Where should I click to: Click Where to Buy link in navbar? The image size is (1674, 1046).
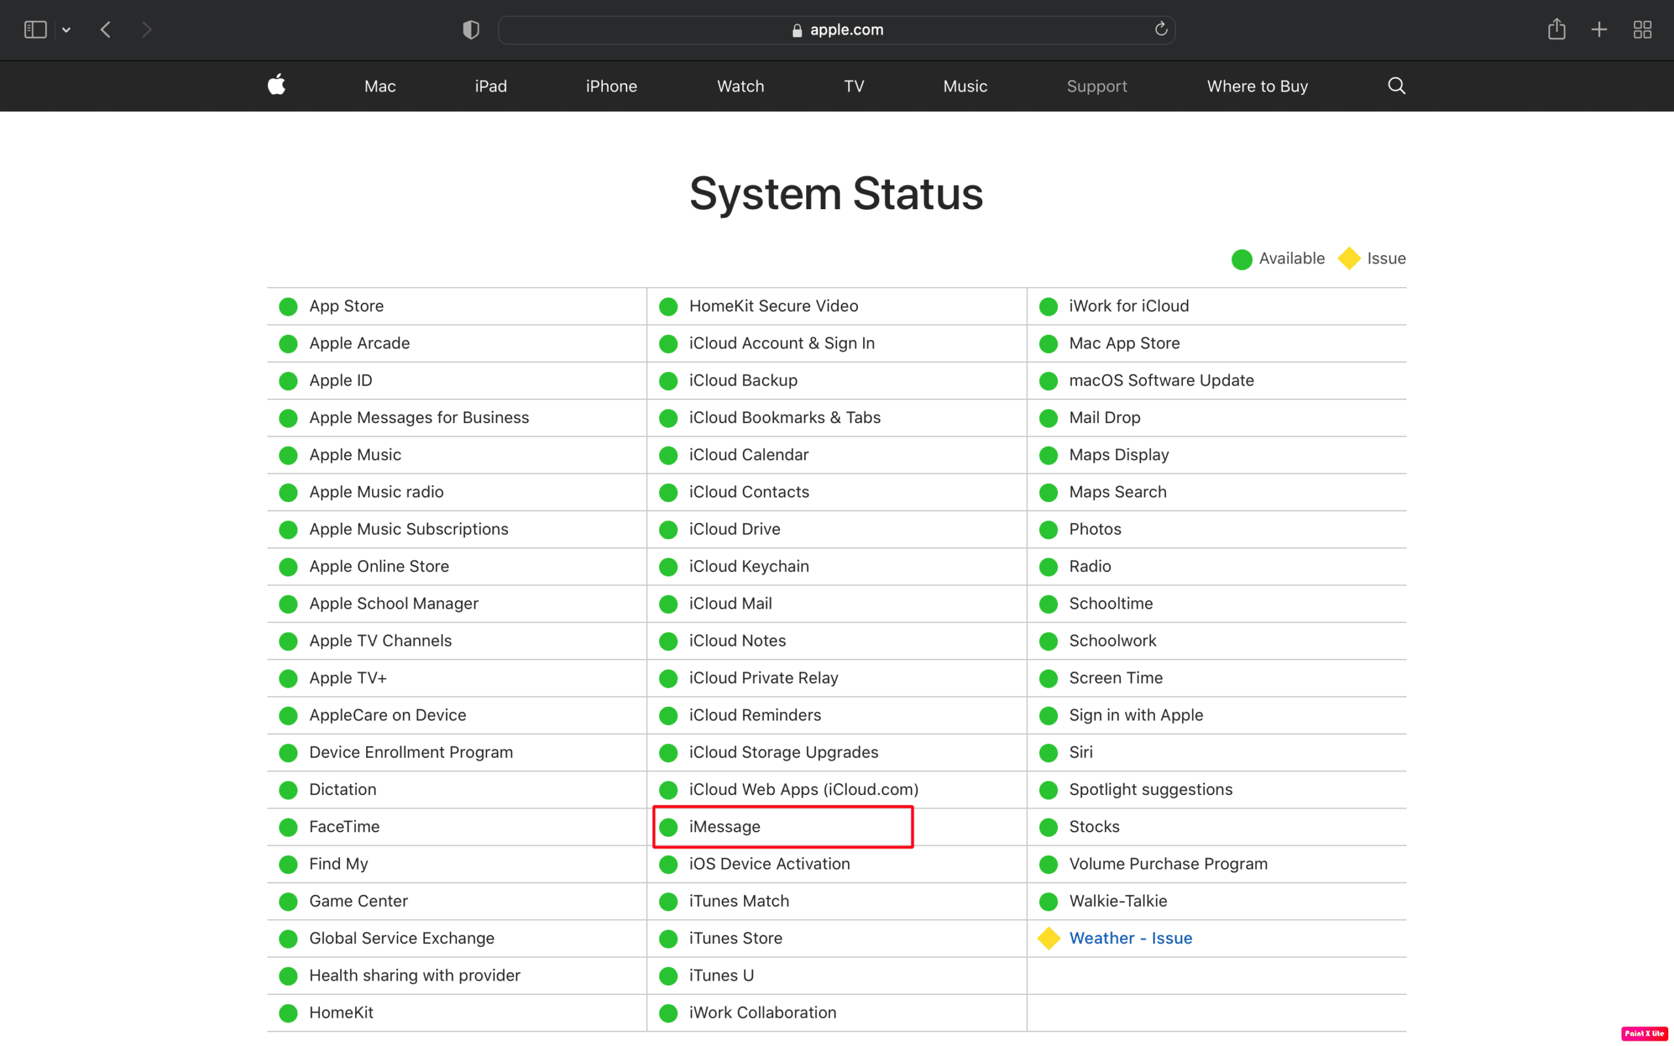(1257, 86)
